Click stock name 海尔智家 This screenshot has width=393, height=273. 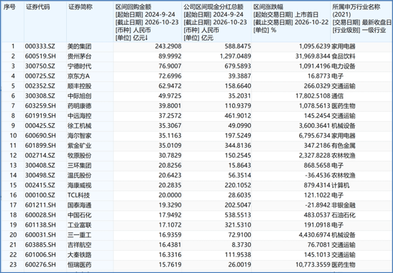79,136
